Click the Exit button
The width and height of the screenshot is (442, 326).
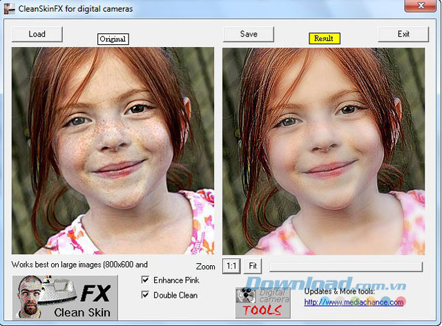tap(403, 34)
